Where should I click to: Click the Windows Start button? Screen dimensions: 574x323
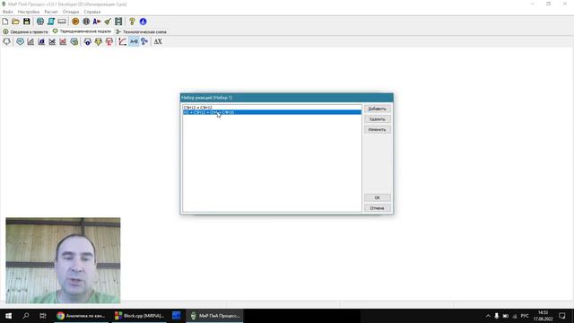pyautogui.click(x=8, y=316)
